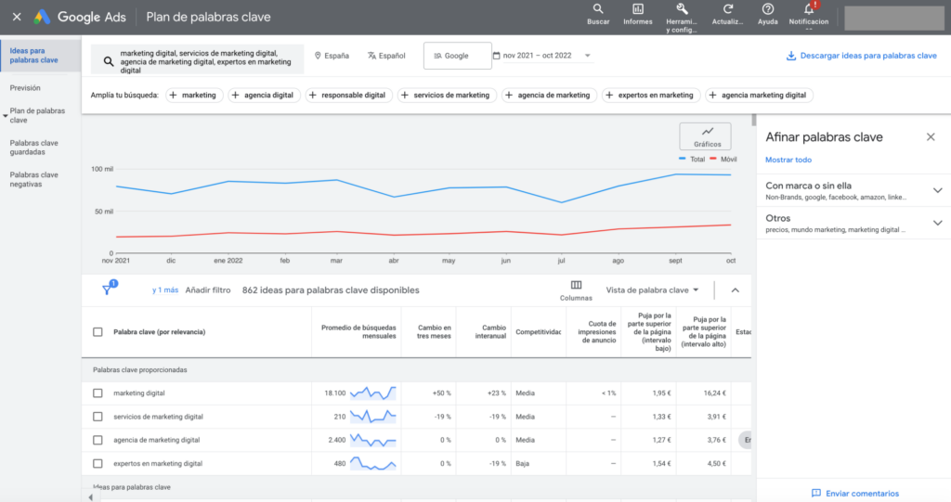Screen dimensions: 951x502
Task: Click the '16,24 €' high bid cell
Action: 714,393
